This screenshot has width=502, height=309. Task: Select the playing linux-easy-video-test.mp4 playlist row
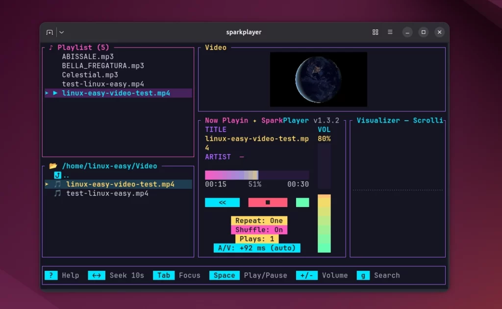[x=118, y=93]
